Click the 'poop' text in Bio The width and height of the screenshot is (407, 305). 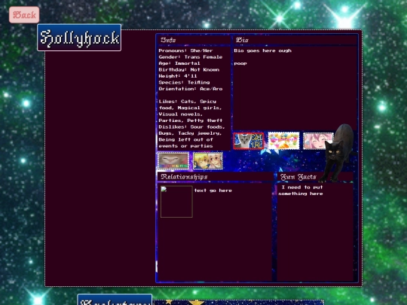[x=240, y=63]
